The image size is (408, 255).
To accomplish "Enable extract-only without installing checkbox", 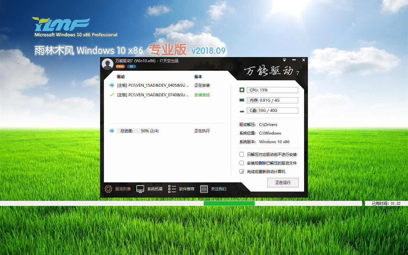I will [x=242, y=154].
